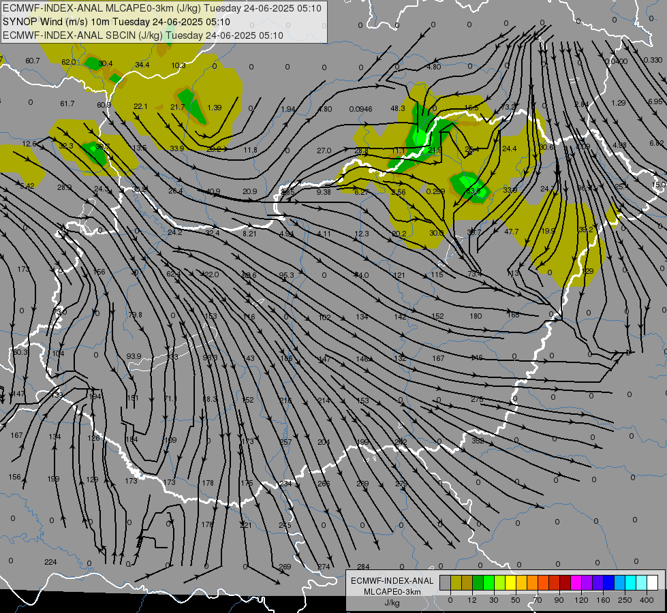Click the map value 279

pos(401,484)
